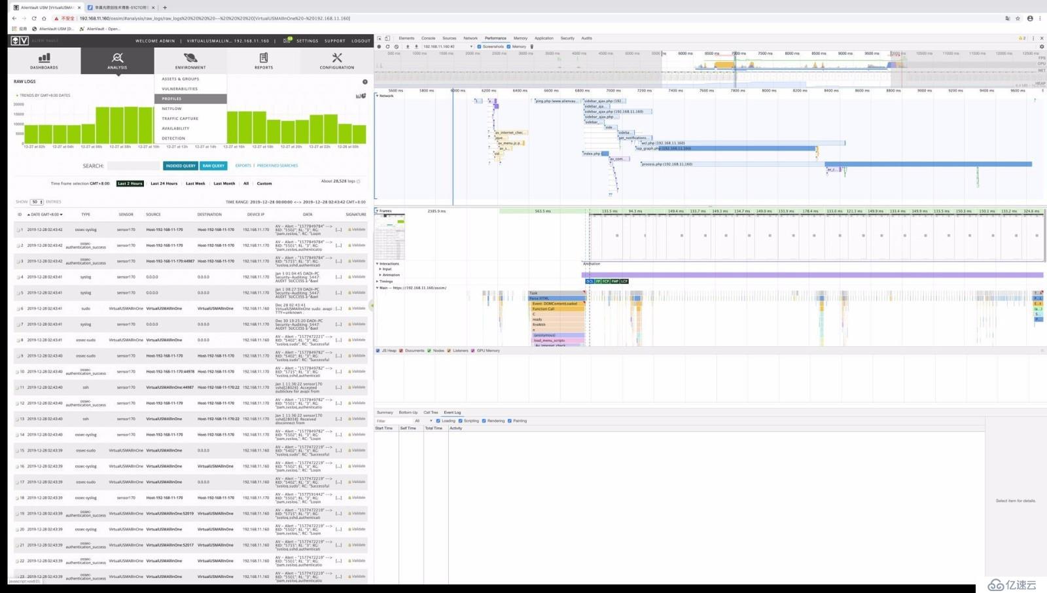Select the Last 24 Hours time frame

pyautogui.click(x=164, y=183)
